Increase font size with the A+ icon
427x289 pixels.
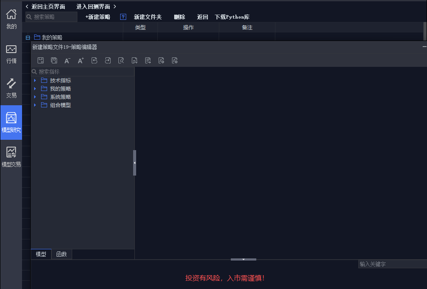[x=81, y=60]
